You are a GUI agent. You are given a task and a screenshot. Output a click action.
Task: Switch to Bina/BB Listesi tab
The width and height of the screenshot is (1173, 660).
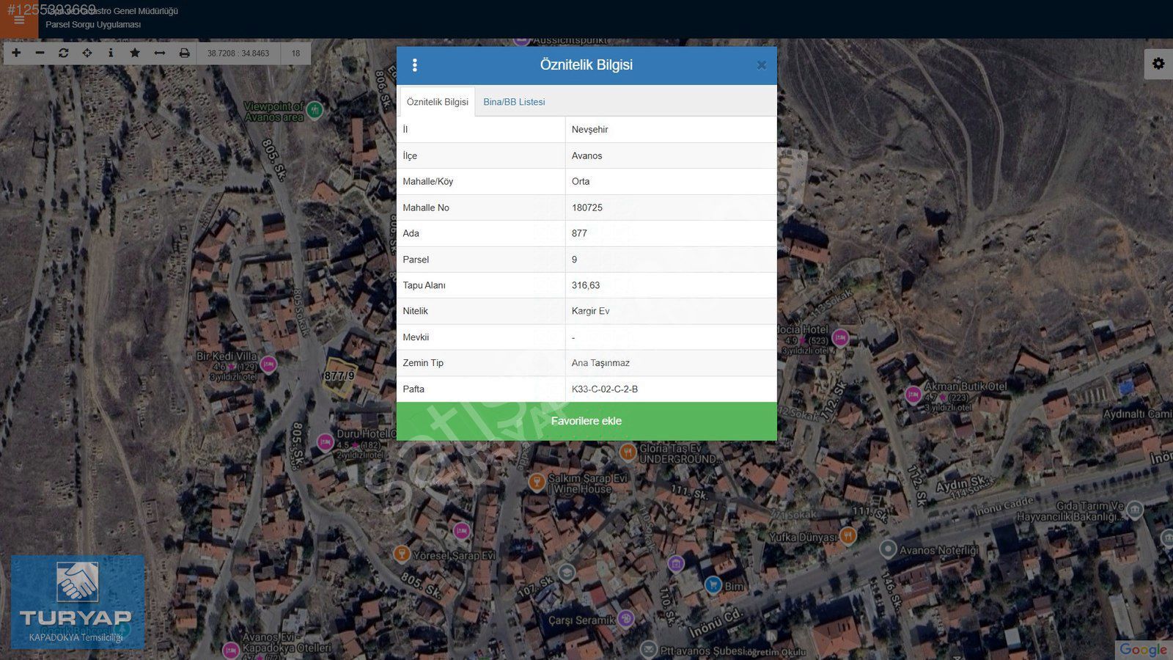point(514,102)
